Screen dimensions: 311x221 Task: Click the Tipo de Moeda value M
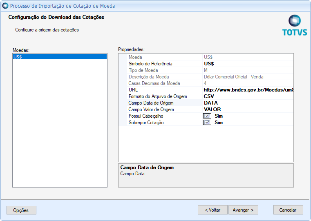206,70
